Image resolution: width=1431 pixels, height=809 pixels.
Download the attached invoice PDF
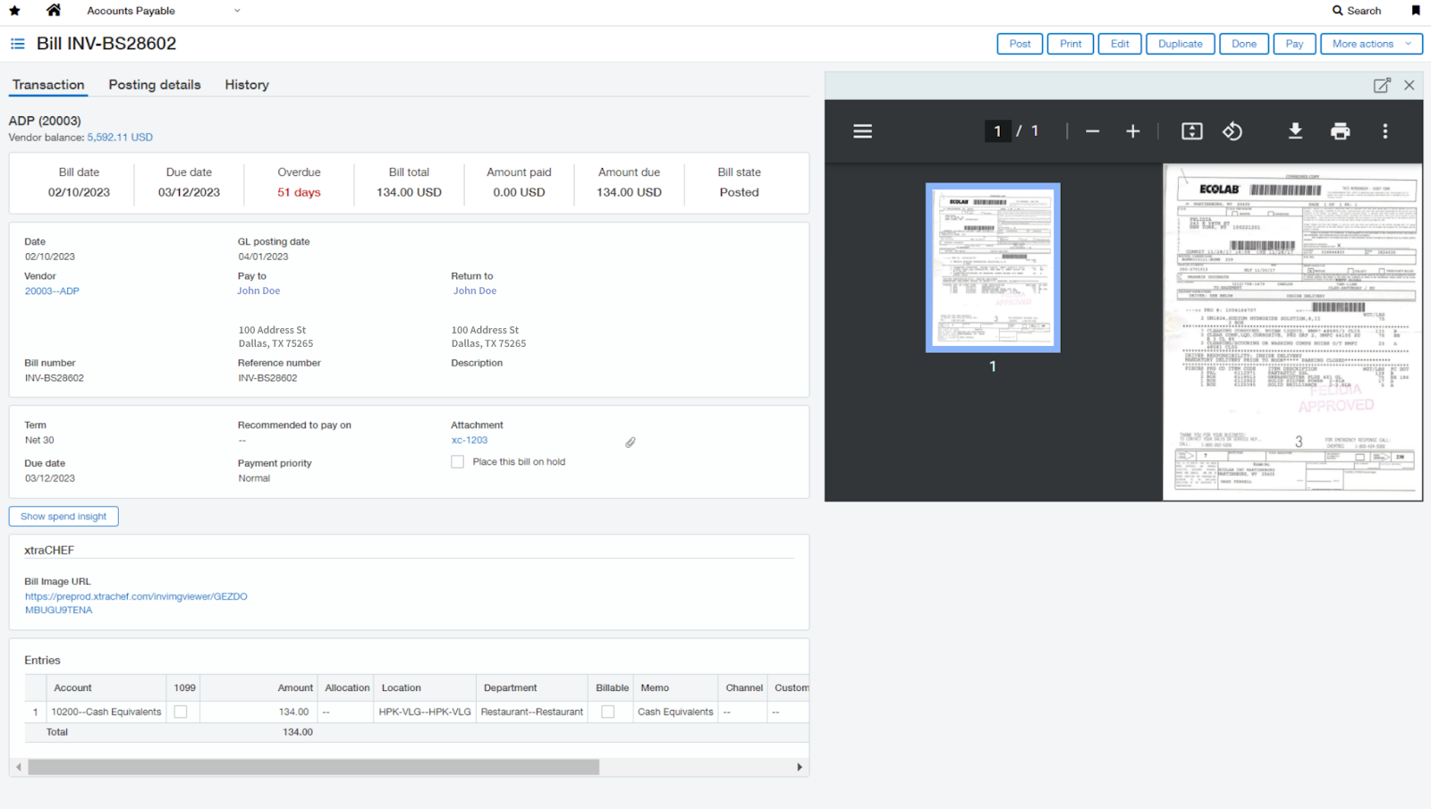point(1294,131)
